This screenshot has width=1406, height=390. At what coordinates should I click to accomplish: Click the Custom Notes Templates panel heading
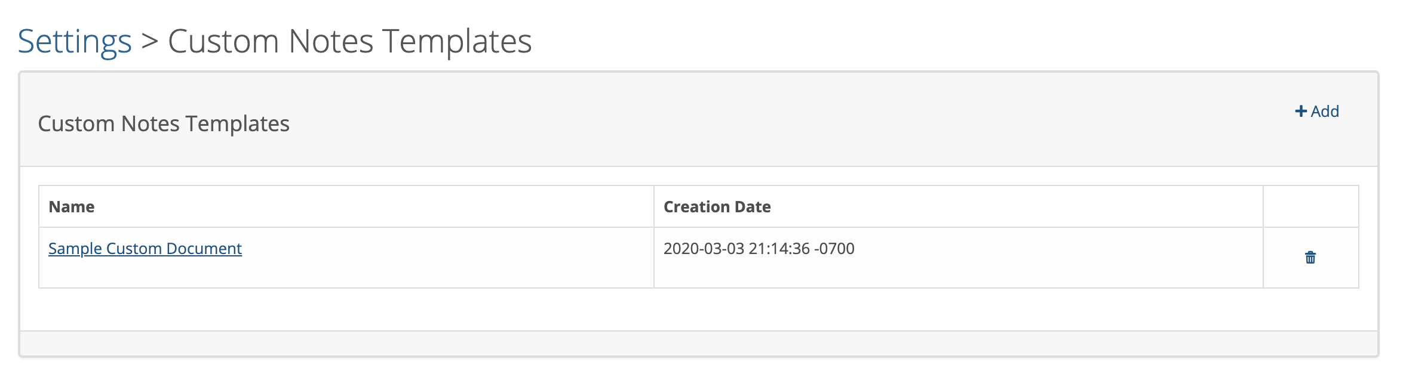(164, 124)
